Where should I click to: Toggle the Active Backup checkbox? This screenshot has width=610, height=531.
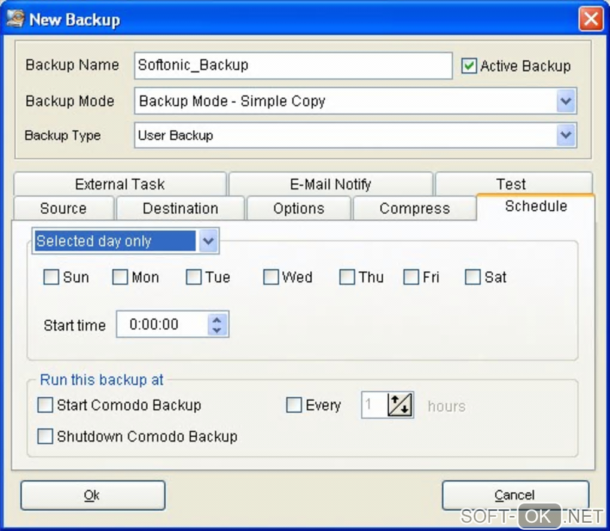(469, 66)
